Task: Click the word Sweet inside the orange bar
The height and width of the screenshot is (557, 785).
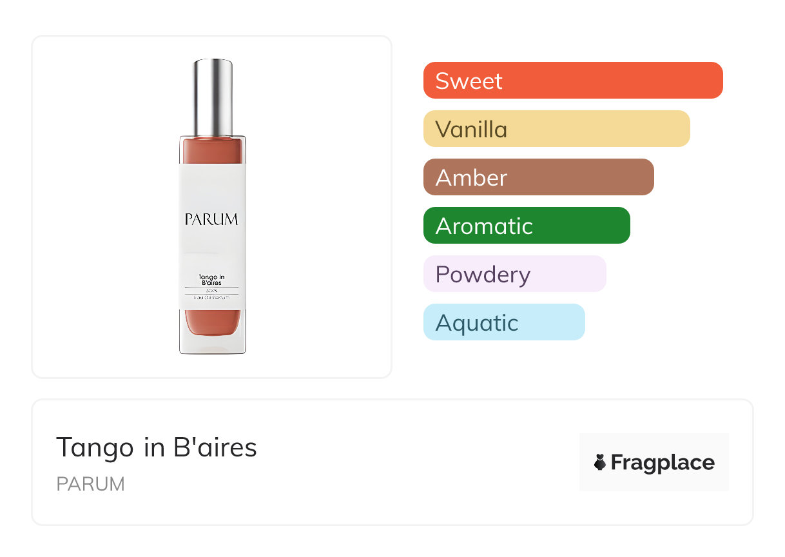Action: tap(469, 81)
